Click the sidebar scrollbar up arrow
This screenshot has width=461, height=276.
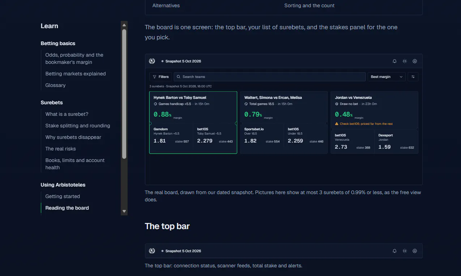coord(124,25)
